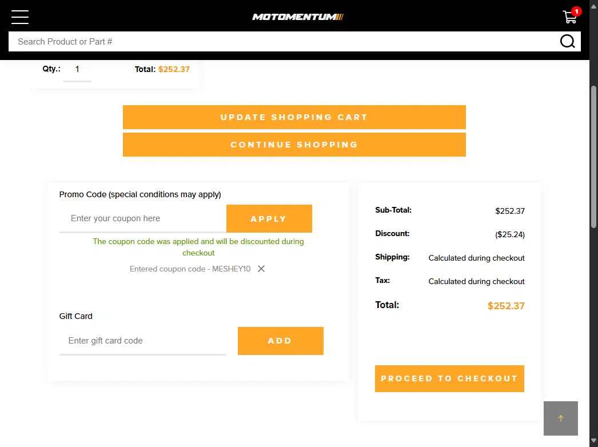Click the back-to-top arrow button

560,418
